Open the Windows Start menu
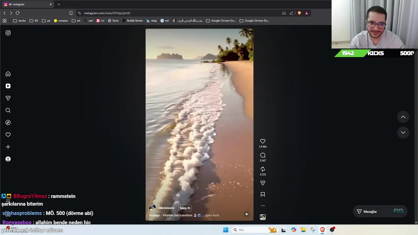Screen dimensions: 418x235 (226, 230)
